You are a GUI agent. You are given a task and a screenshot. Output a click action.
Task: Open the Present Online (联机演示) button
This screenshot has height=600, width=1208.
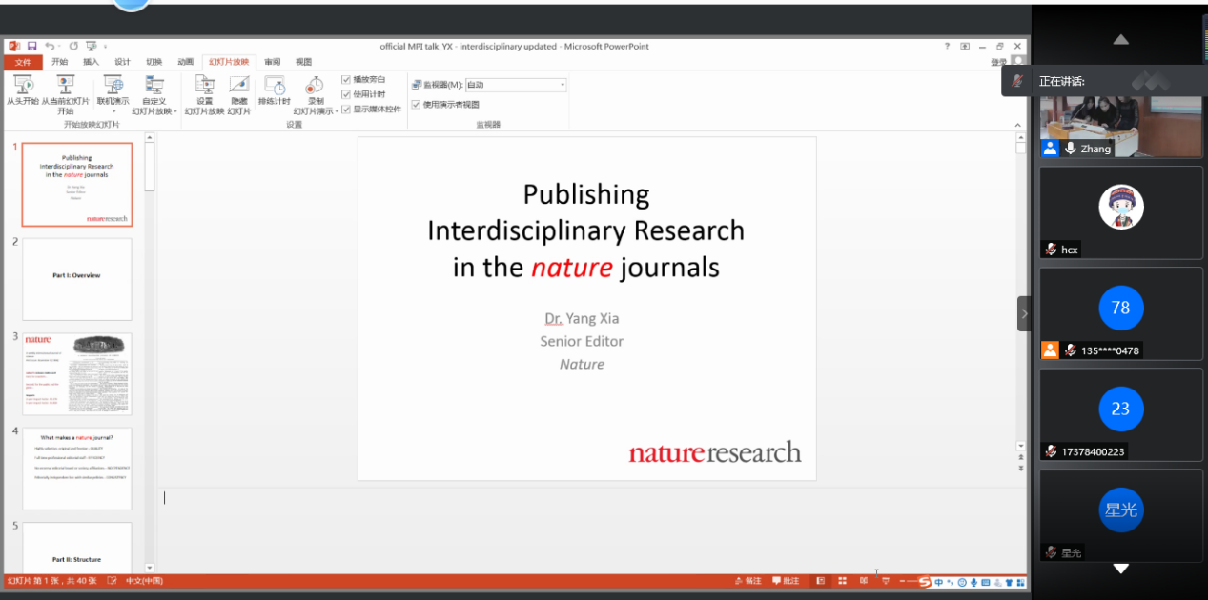113,93
